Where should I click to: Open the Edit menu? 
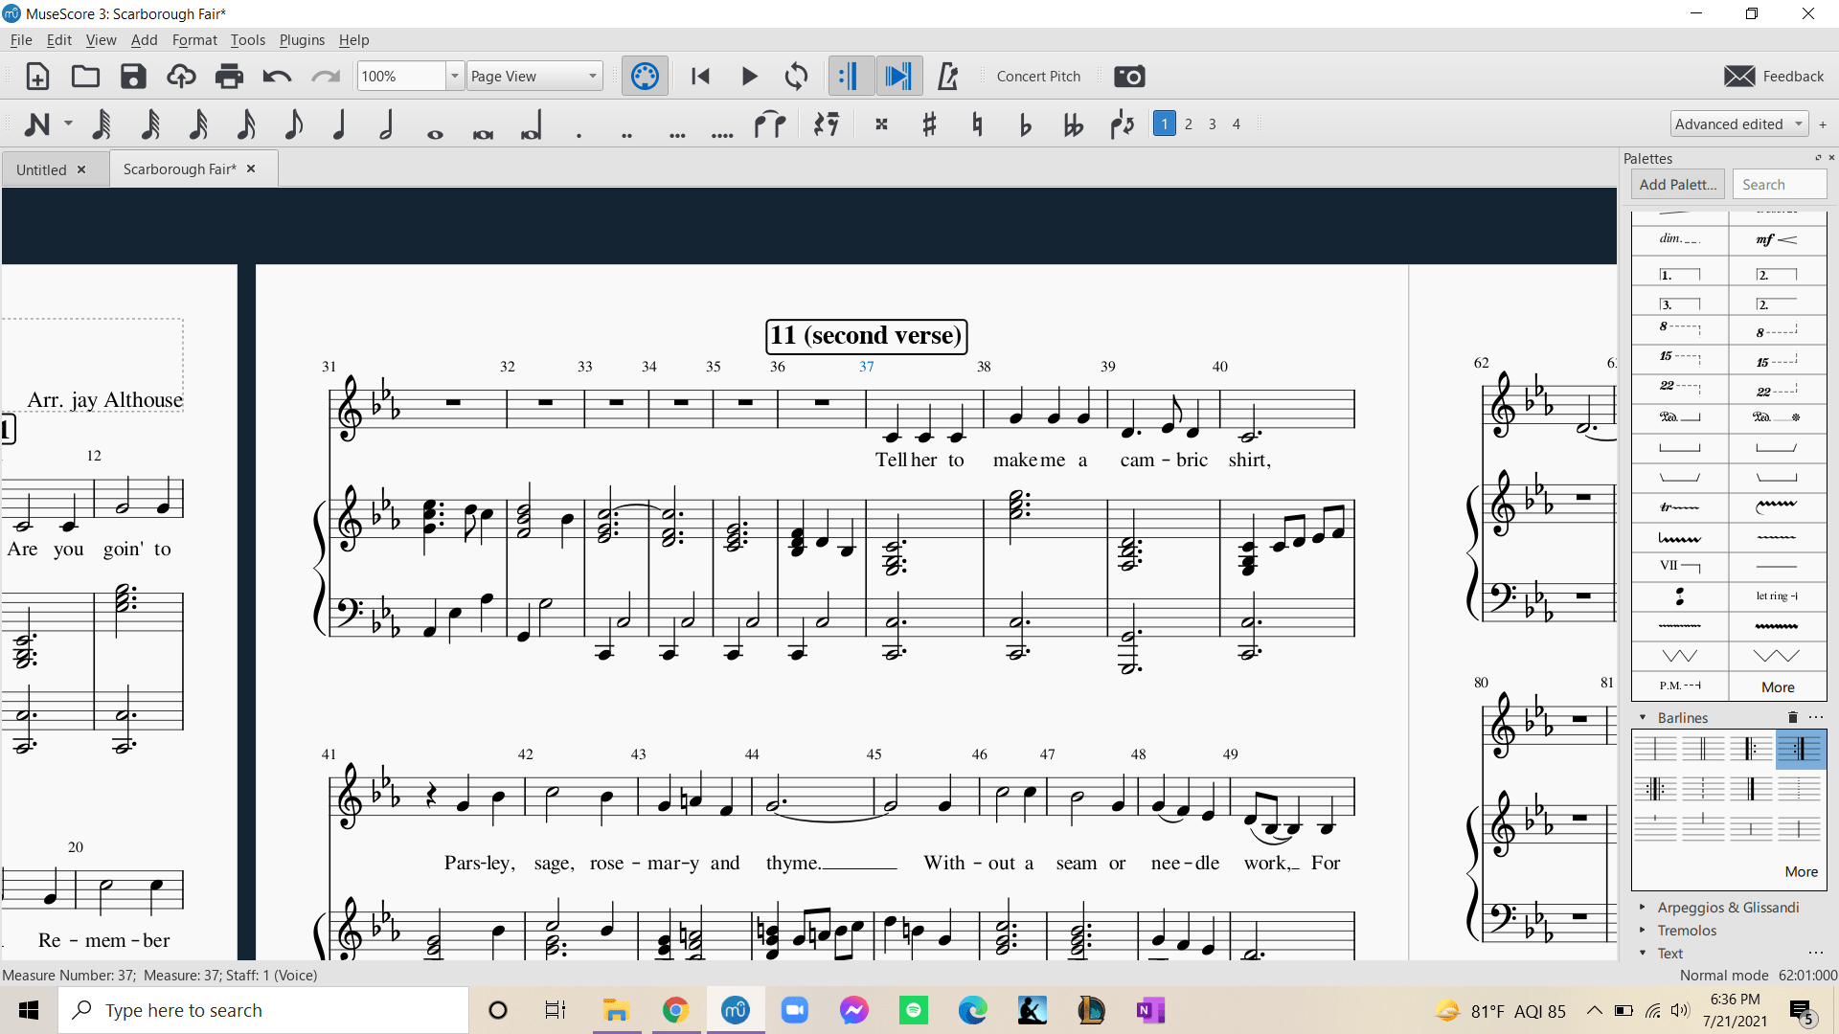pyautogui.click(x=59, y=40)
